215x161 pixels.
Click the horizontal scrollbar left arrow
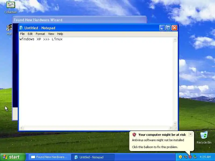(x=21, y=128)
